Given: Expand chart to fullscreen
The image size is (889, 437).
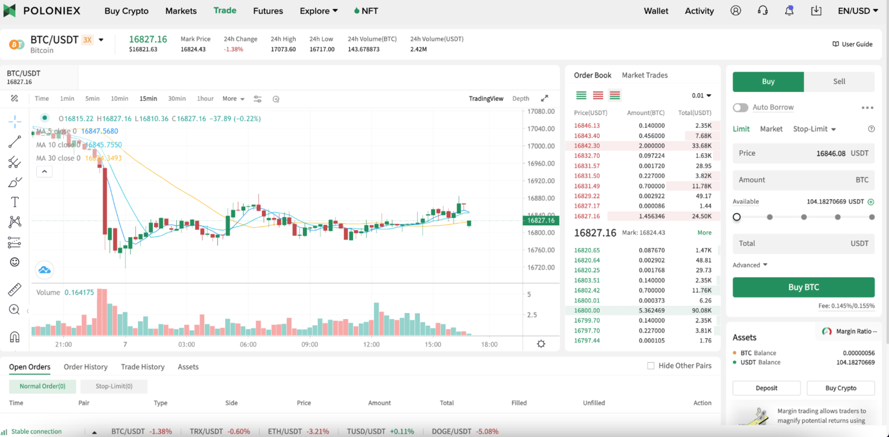Looking at the screenshot, I should click(x=545, y=98).
